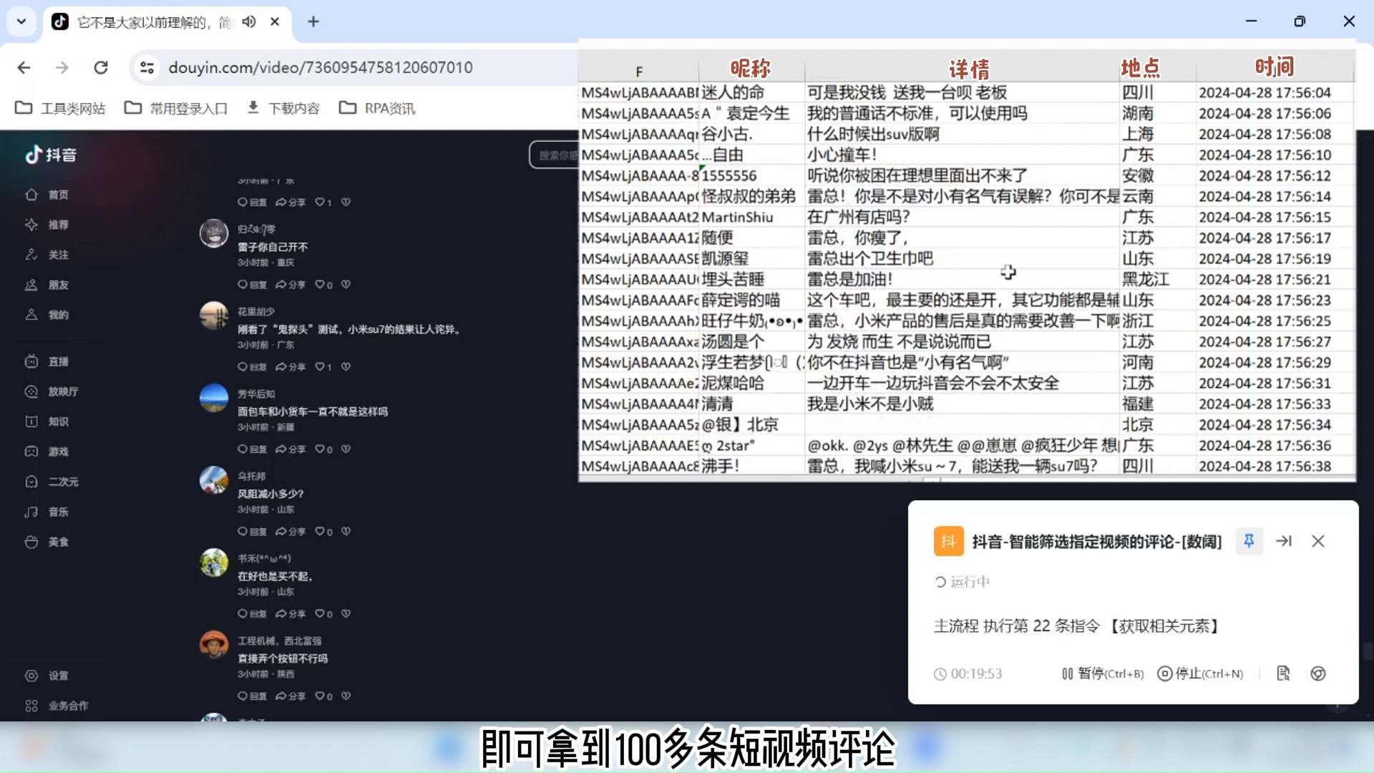Click the rightmost circular icon in RPA panel
1374x773 pixels.
tap(1318, 674)
